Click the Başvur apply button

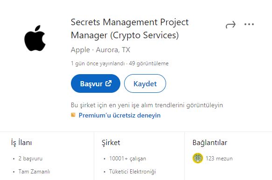[96, 83]
